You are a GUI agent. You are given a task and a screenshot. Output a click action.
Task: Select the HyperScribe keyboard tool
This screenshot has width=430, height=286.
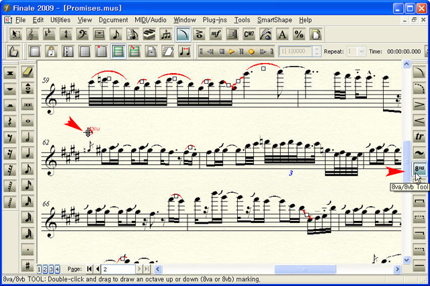point(149,34)
